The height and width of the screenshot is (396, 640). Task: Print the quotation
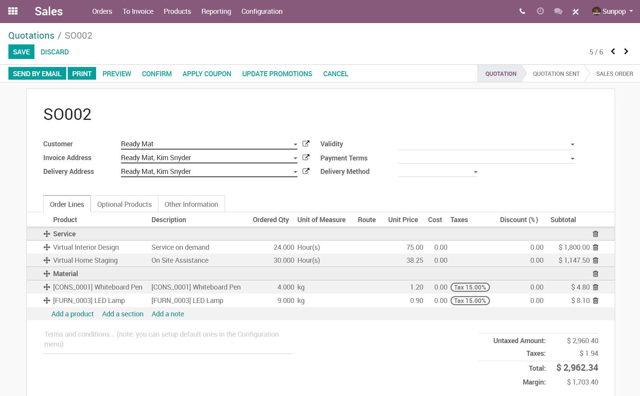(82, 74)
